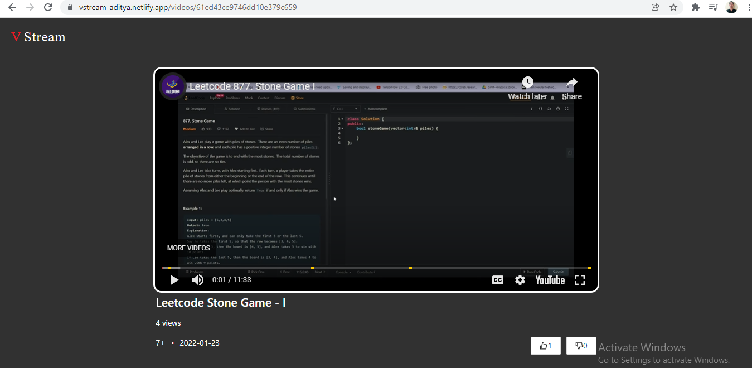This screenshot has width=752, height=368.
Task: Watch on YouTube logo button
Action: click(550, 280)
